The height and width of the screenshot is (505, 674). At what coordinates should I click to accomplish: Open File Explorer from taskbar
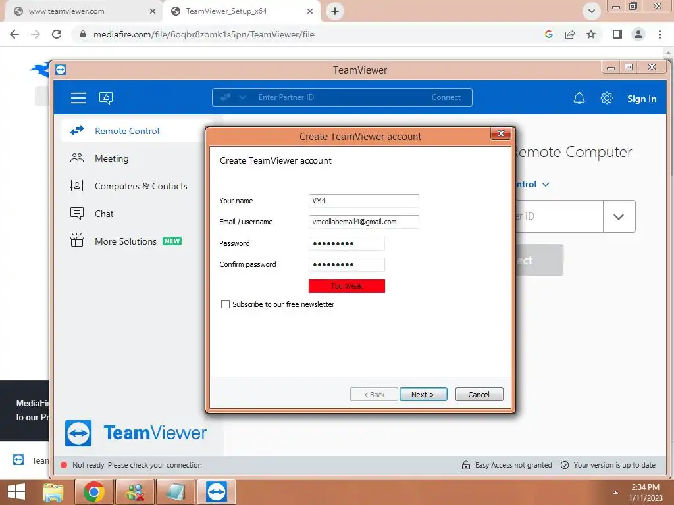coord(53,492)
